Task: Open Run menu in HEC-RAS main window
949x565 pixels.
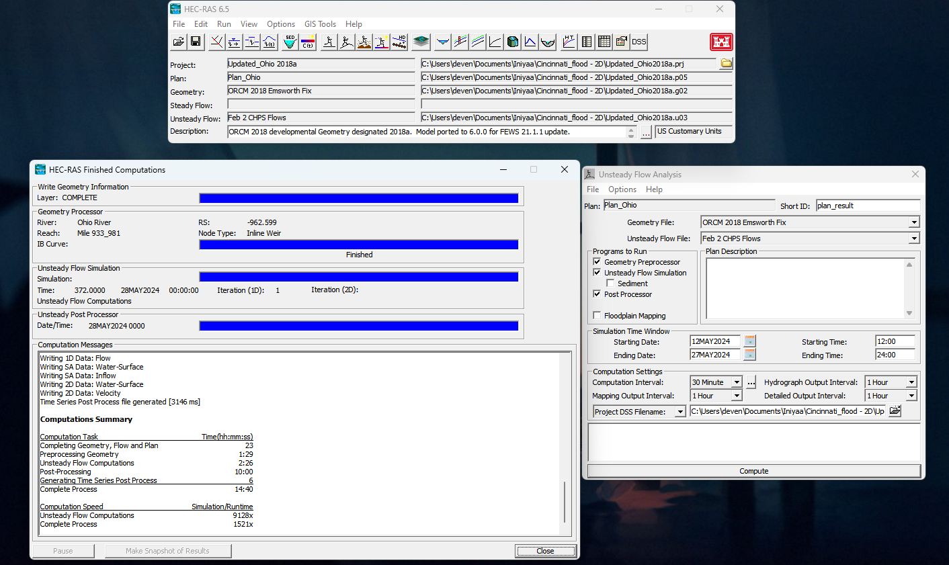Action: tap(224, 24)
